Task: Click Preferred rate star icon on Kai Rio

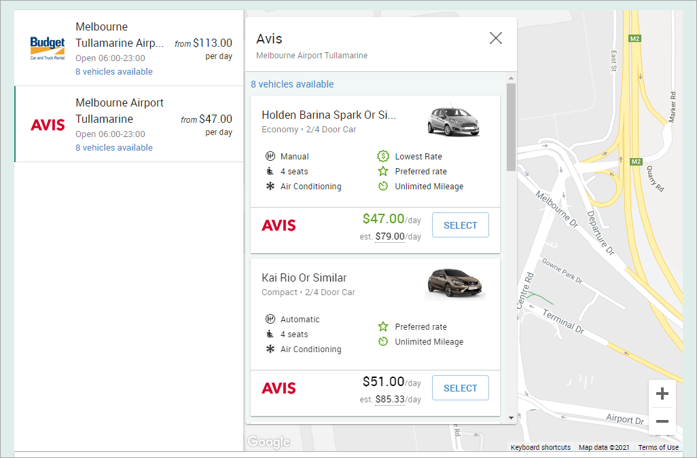Action: click(382, 326)
